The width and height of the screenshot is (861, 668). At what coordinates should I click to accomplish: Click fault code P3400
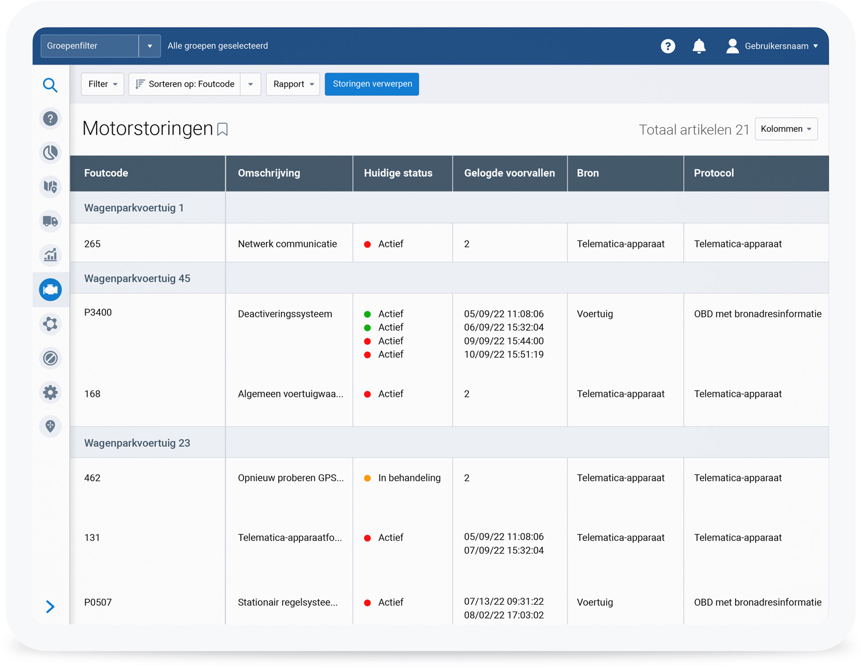click(98, 312)
